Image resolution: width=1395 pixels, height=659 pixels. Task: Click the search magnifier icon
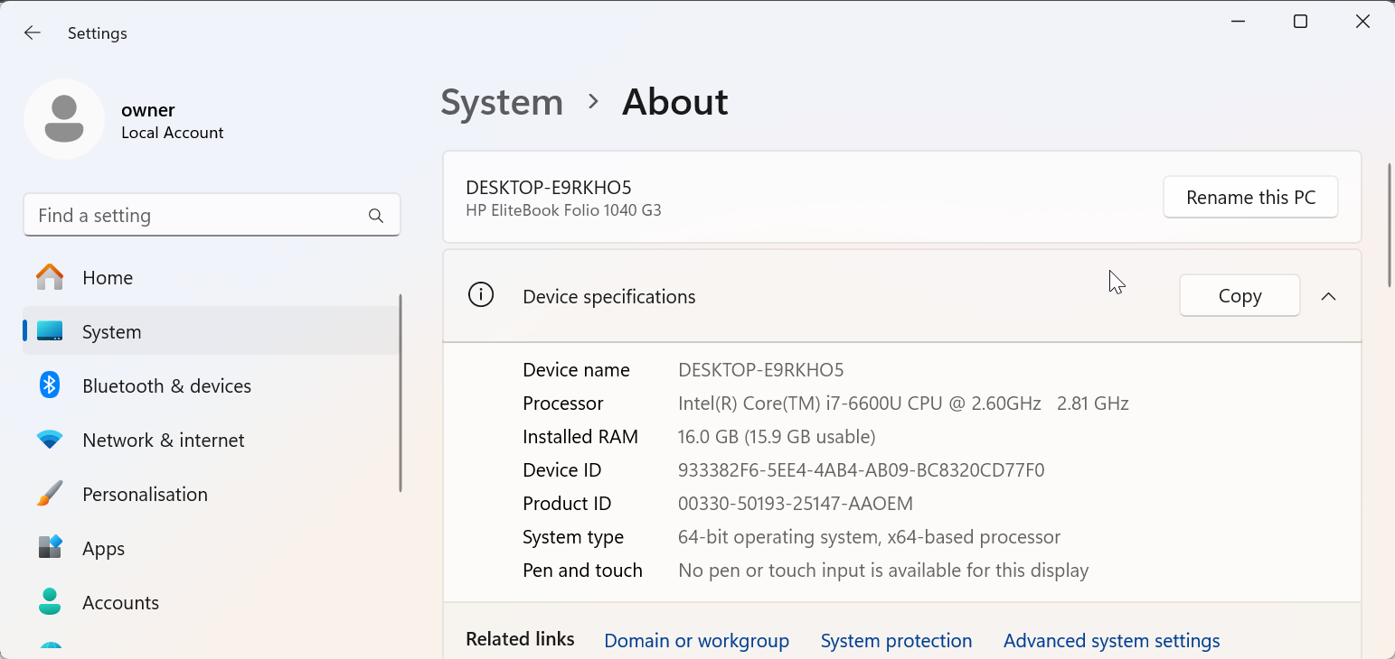click(x=376, y=216)
